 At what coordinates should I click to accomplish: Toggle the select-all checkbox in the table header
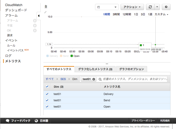tap(47, 87)
